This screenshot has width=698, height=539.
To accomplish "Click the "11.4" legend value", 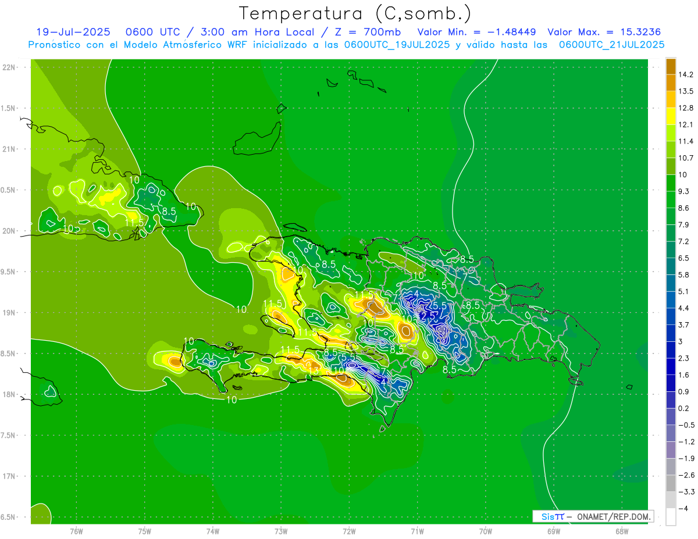I will pos(685,141).
